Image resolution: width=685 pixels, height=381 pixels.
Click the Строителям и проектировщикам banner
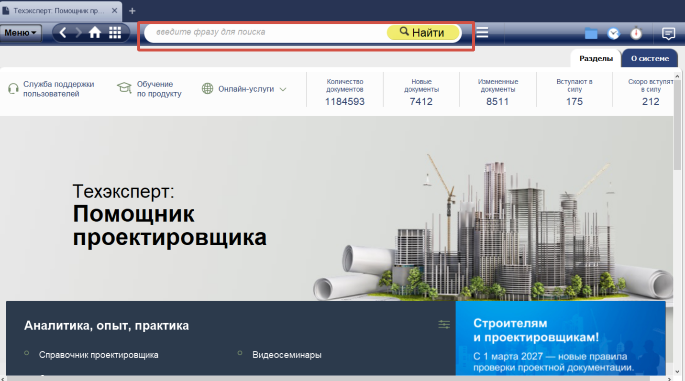pyautogui.click(x=561, y=338)
